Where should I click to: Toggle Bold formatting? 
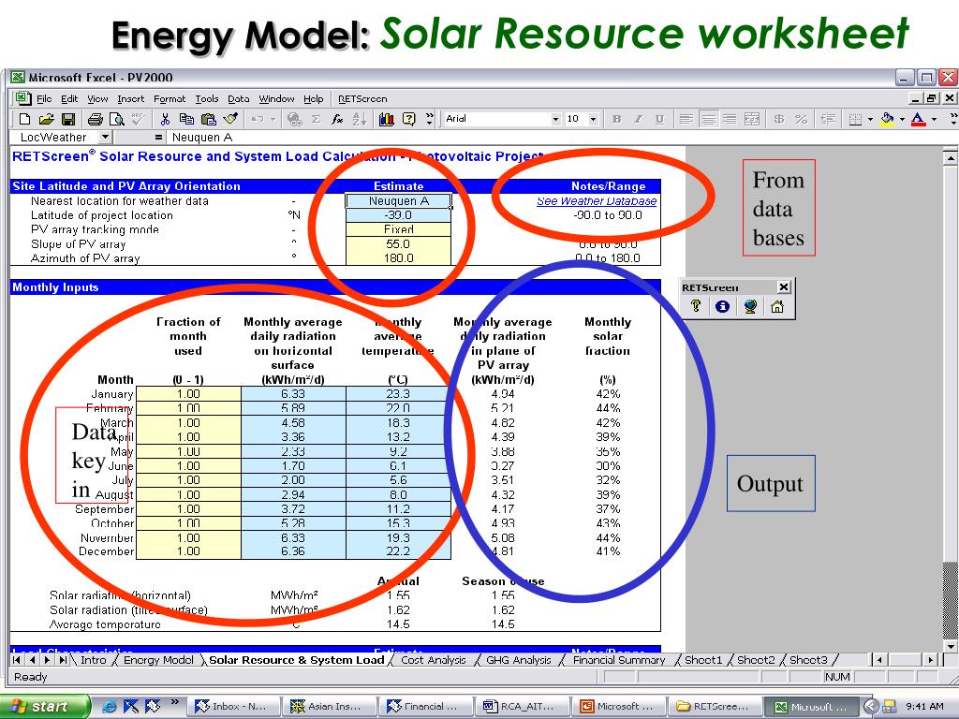point(616,119)
